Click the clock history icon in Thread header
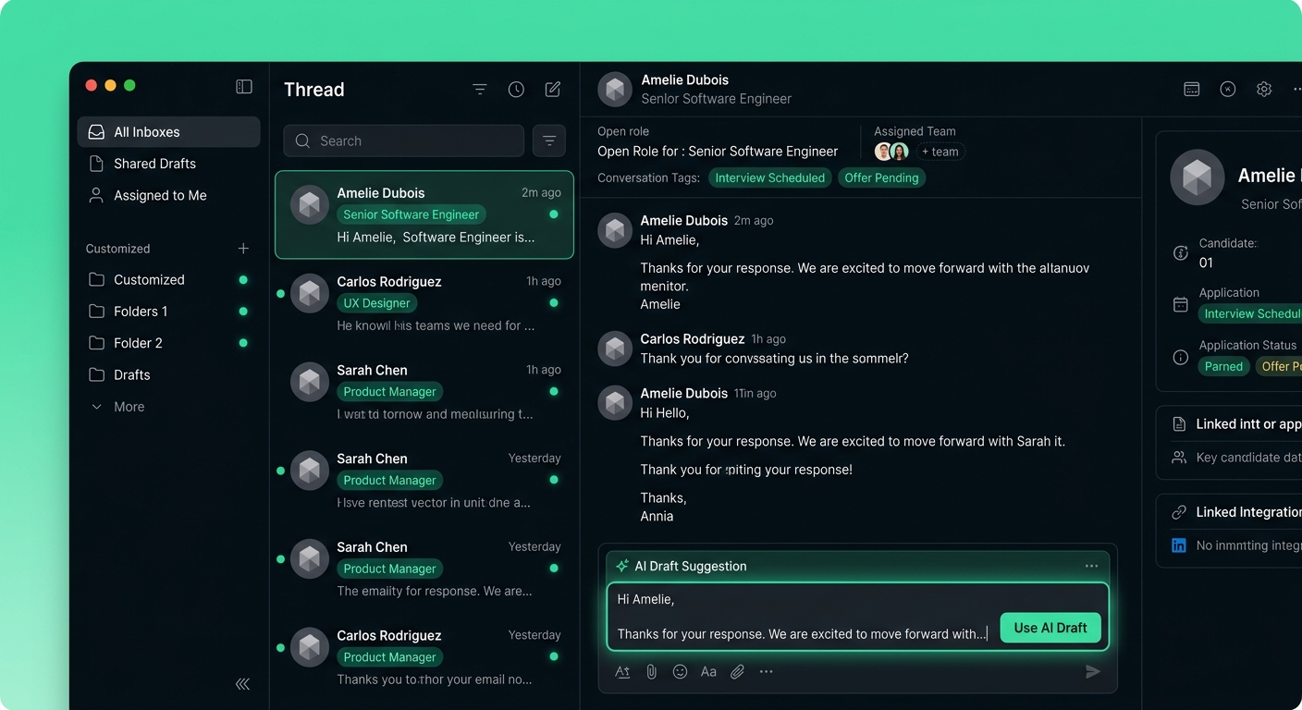1302x710 pixels. click(x=516, y=90)
